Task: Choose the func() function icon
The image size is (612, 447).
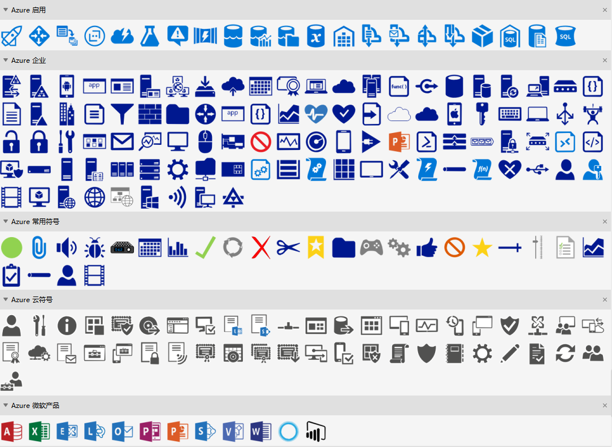Action: (x=399, y=86)
